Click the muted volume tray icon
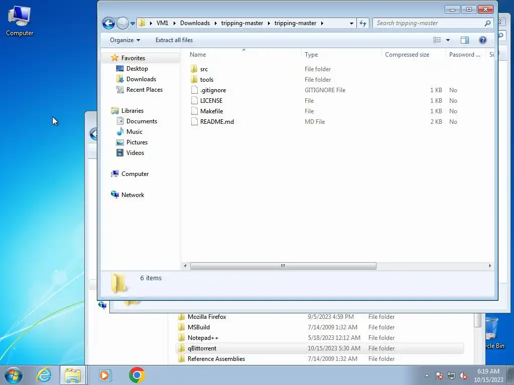Screen dimensions: 514x385 pyautogui.click(x=463, y=376)
